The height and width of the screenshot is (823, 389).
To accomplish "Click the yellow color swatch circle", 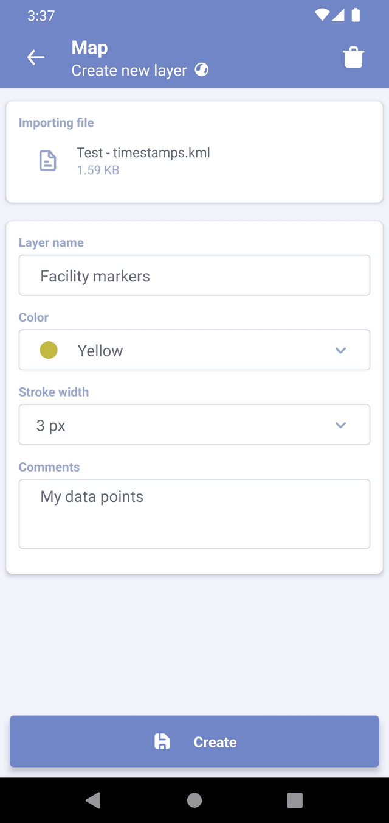I will coord(49,350).
